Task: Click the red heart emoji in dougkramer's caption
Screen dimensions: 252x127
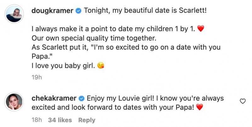Action: (201, 30)
